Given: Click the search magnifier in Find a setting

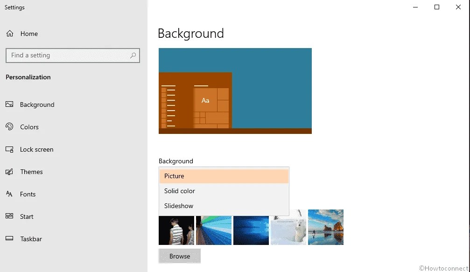Looking at the screenshot, I should tap(134, 55).
